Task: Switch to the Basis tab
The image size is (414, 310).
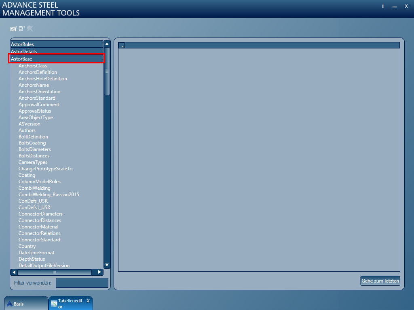Action: pyautogui.click(x=26, y=304)
